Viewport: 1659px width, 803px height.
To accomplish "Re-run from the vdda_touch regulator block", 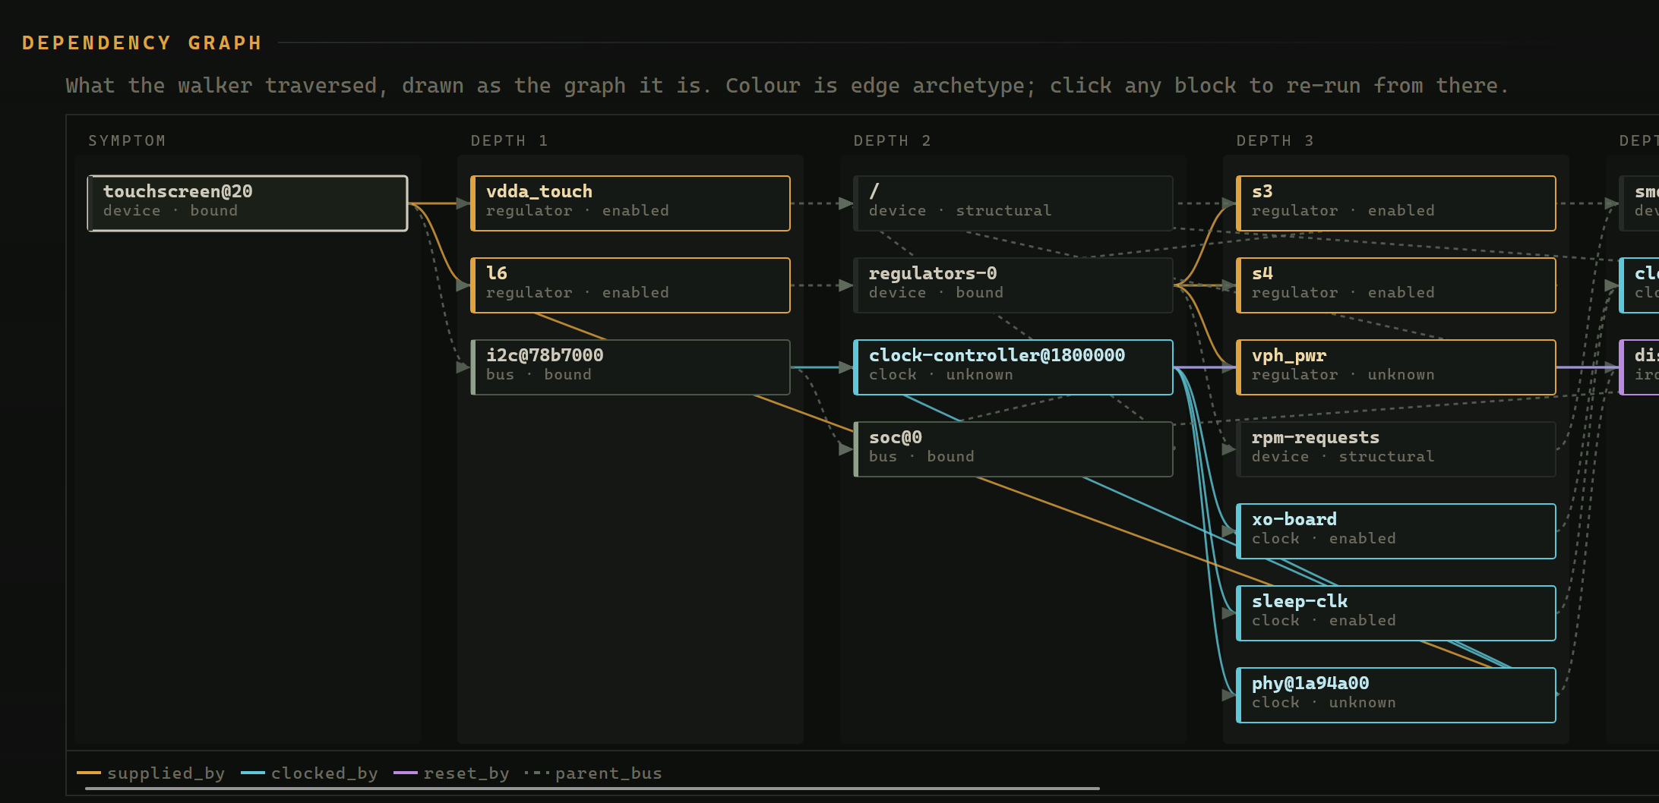I will click(630, 203).
